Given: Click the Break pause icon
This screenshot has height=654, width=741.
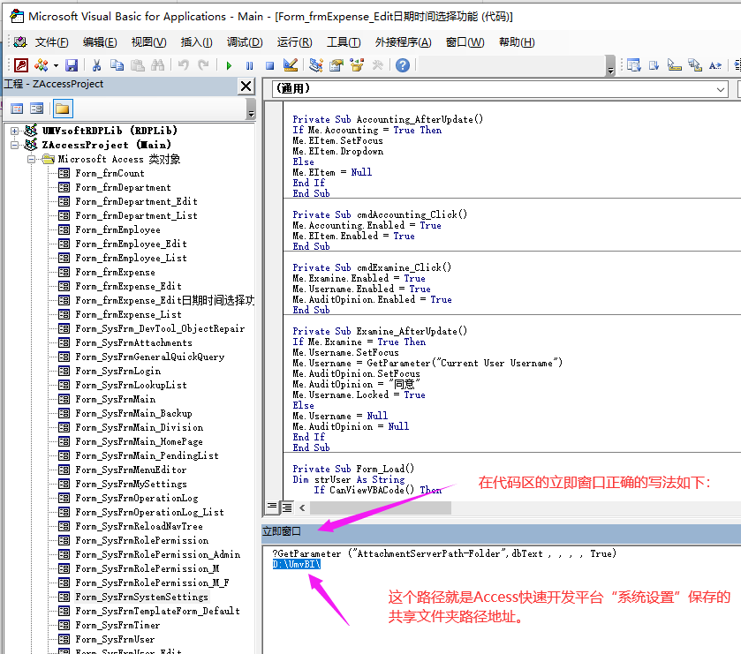Looking at the screenshot, I should pos(250,65).
